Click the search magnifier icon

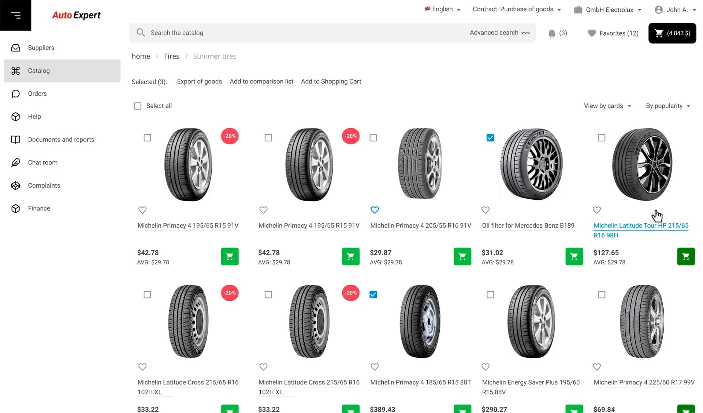click(141, 33)
